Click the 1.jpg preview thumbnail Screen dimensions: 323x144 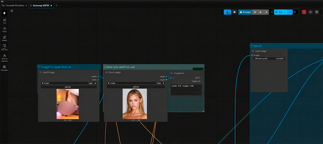click(x=68, y=104)
